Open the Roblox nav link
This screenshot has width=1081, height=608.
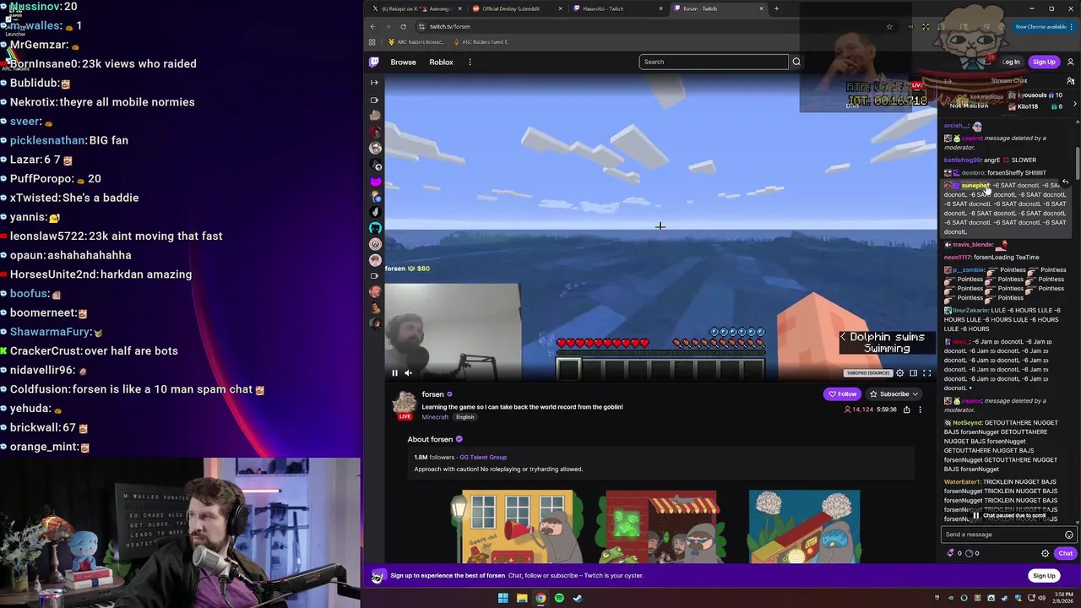[x=441, y=62]
